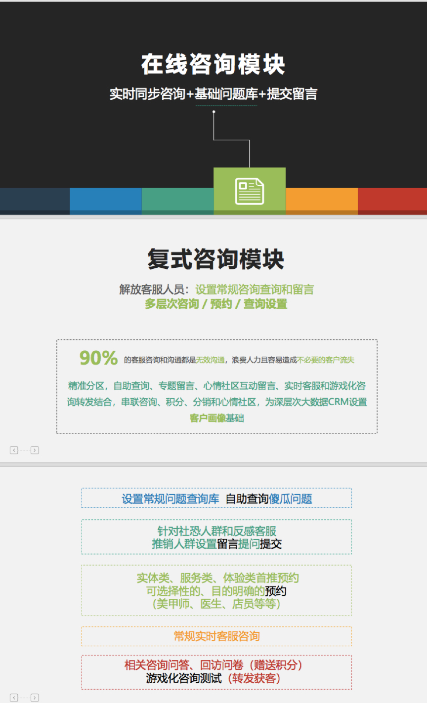The image size is (427, 703).
Task: Click the blue 设置常规问题查询库 box
Action: [216, 498]
